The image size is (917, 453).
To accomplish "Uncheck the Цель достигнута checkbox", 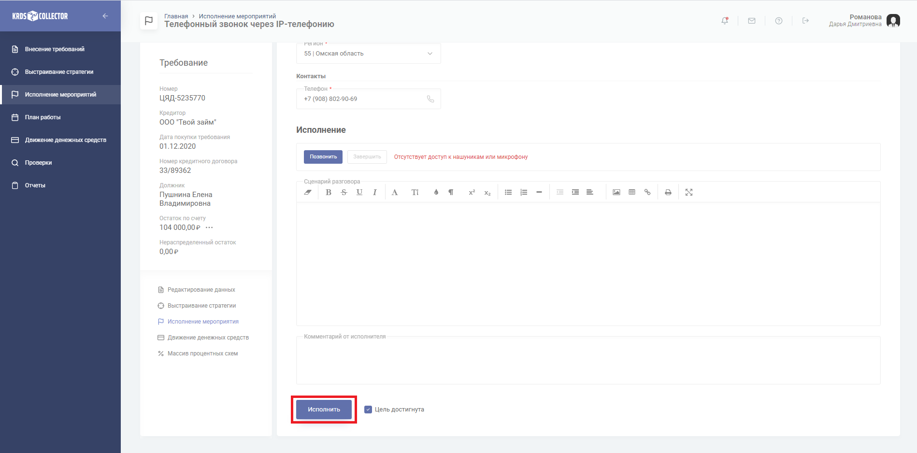I will (x=368, y=410).
